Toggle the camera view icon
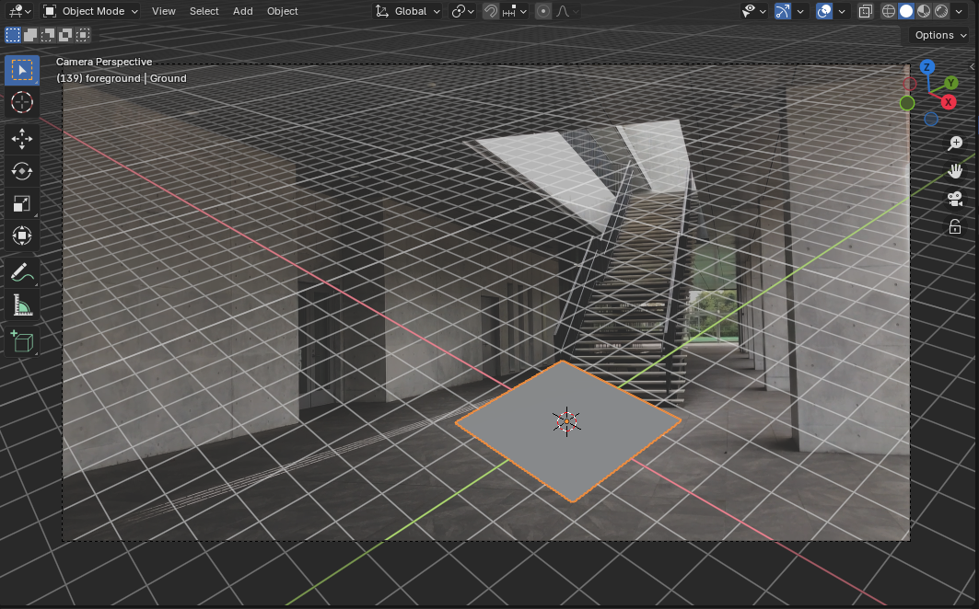The height and width of the screenshot is (609, 979). click(955, 199)
